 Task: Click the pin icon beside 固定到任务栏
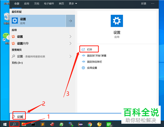pos(83,62)
